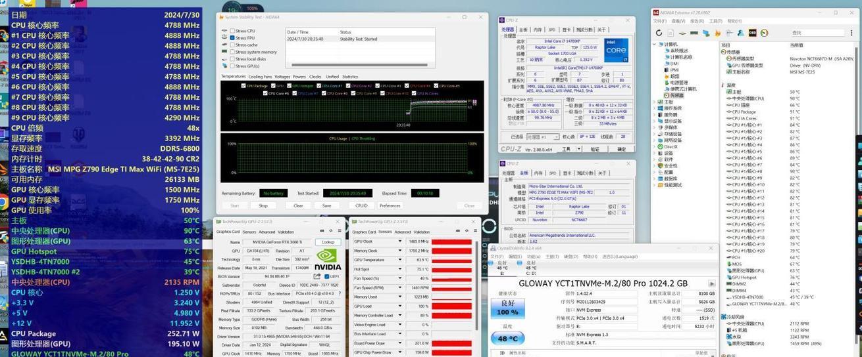This screenshot has height=357, width=862.
Task: Switch to the Cooling Fans tab
Action: click(x=260, y=77)
